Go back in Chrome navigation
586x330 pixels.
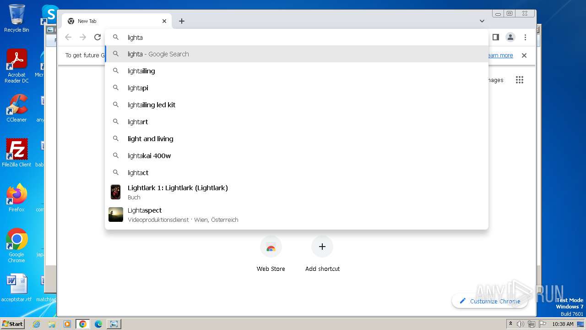pyautogui.click(x=68, y=37)
